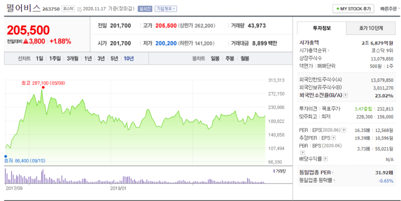Click the 상한가 262,200 upper limit text
Viewport: 401px width, 201px height.
196,25
